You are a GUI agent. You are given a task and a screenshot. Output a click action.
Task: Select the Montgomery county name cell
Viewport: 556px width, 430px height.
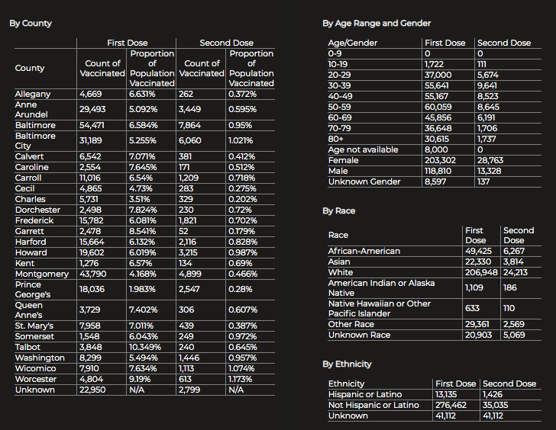tap(42, 274)
